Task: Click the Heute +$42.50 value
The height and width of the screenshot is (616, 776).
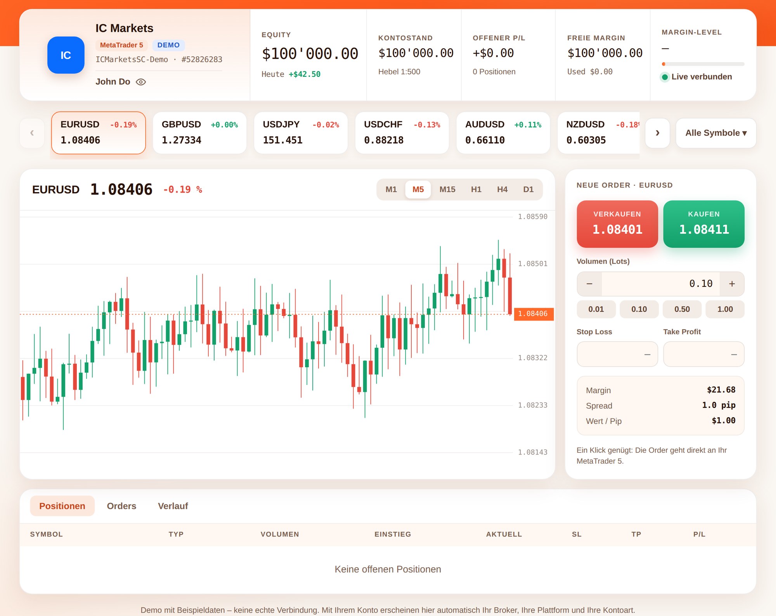Action: click(x=291, y=74)
